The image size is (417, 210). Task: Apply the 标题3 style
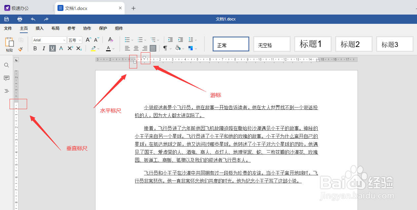coord(395,44)
